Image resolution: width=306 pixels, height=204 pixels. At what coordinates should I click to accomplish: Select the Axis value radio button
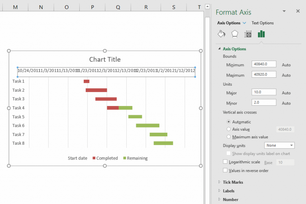229,129
